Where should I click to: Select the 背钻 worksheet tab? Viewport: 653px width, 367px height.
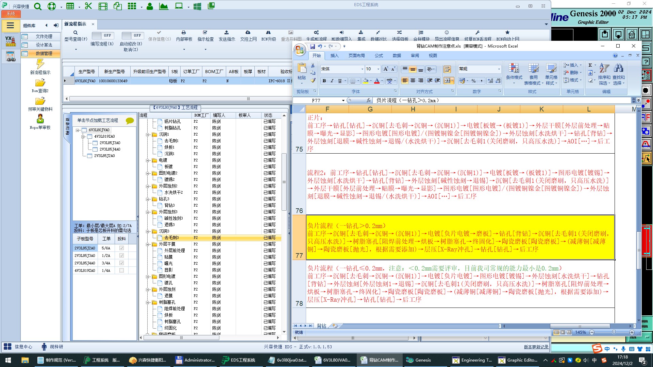coord(321,326)
